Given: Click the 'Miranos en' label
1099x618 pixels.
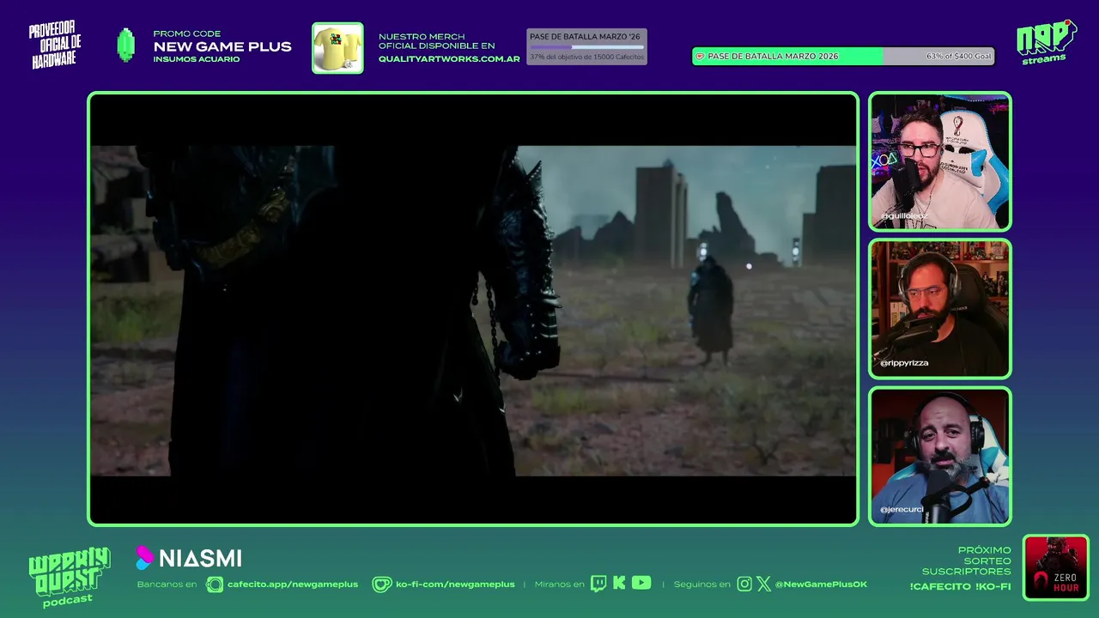Looking at the screenshot, I should pos(559,585).
